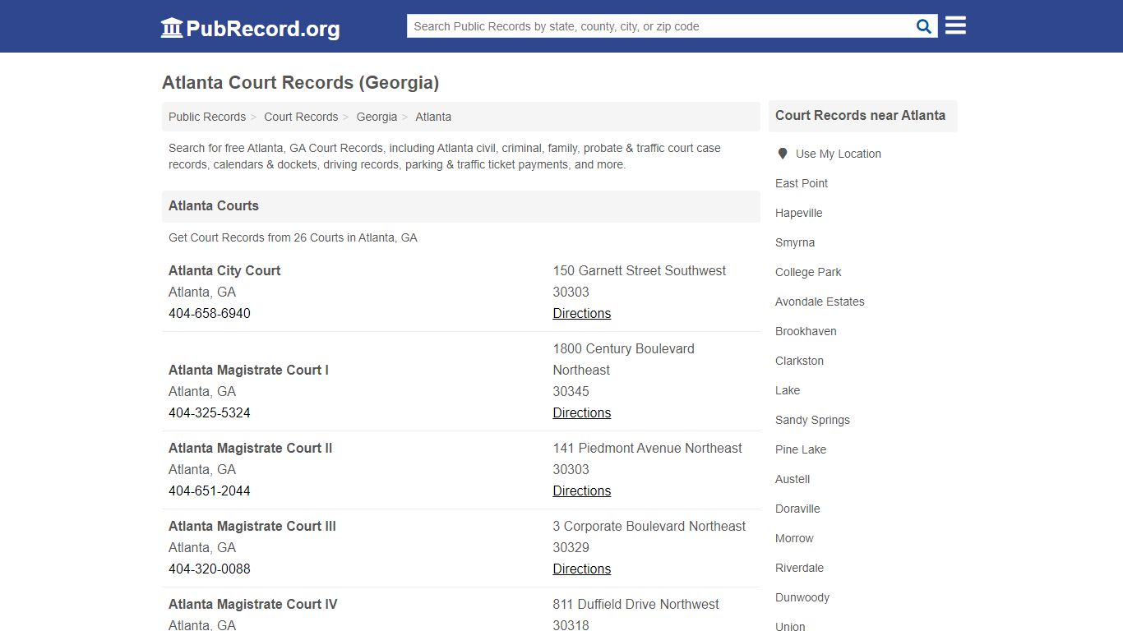Open Riverdale court records
This screenshot has width=1123, height=631.
[x=799, y=568]
